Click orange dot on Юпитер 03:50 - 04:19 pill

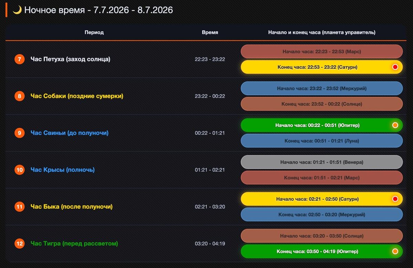click(395, 251)
